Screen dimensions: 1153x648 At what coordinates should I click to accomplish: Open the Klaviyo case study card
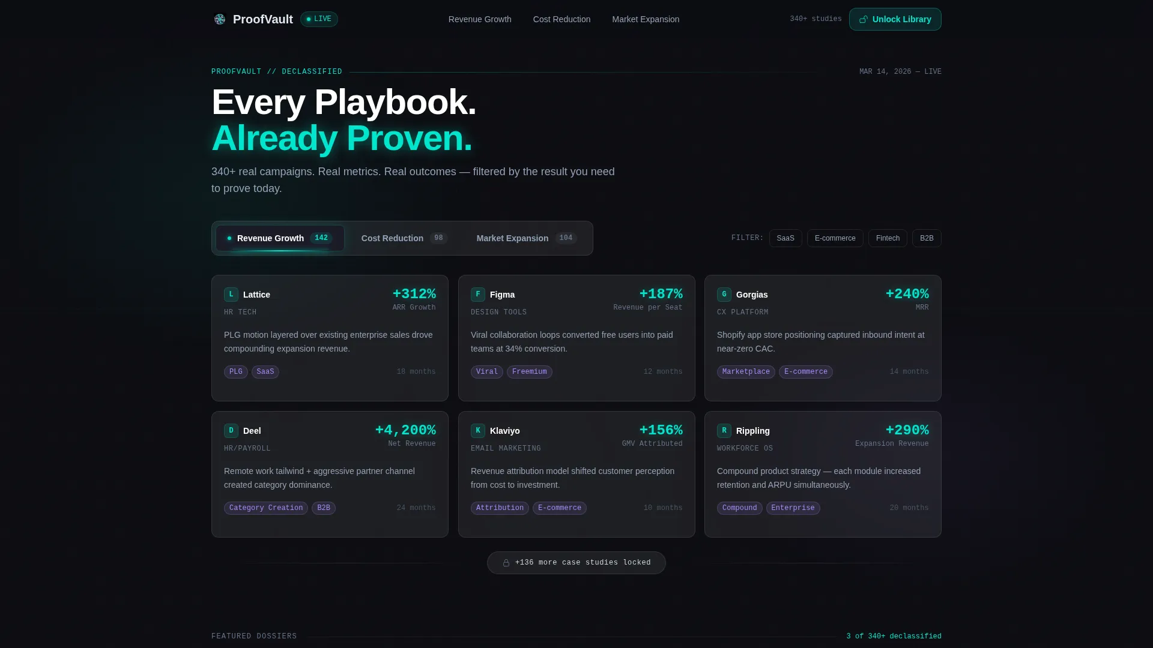576,475
